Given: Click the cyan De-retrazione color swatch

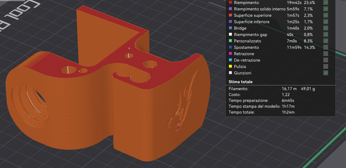Looking at the screenshot, I should click(x=231, y=60).
